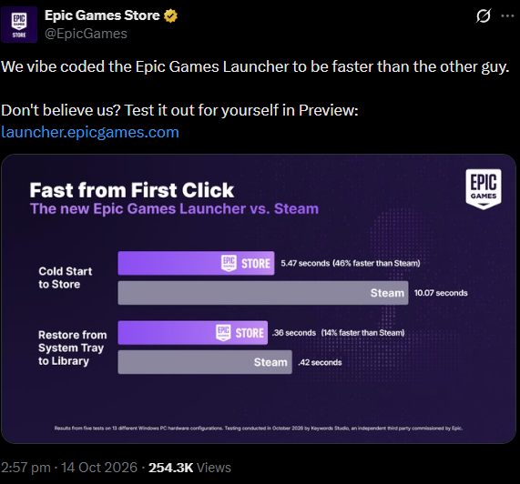The width and height of the screenshot is (520, 484).
Task: Click the Epic Games Store profile avatar
Action: tap(19, 25)
